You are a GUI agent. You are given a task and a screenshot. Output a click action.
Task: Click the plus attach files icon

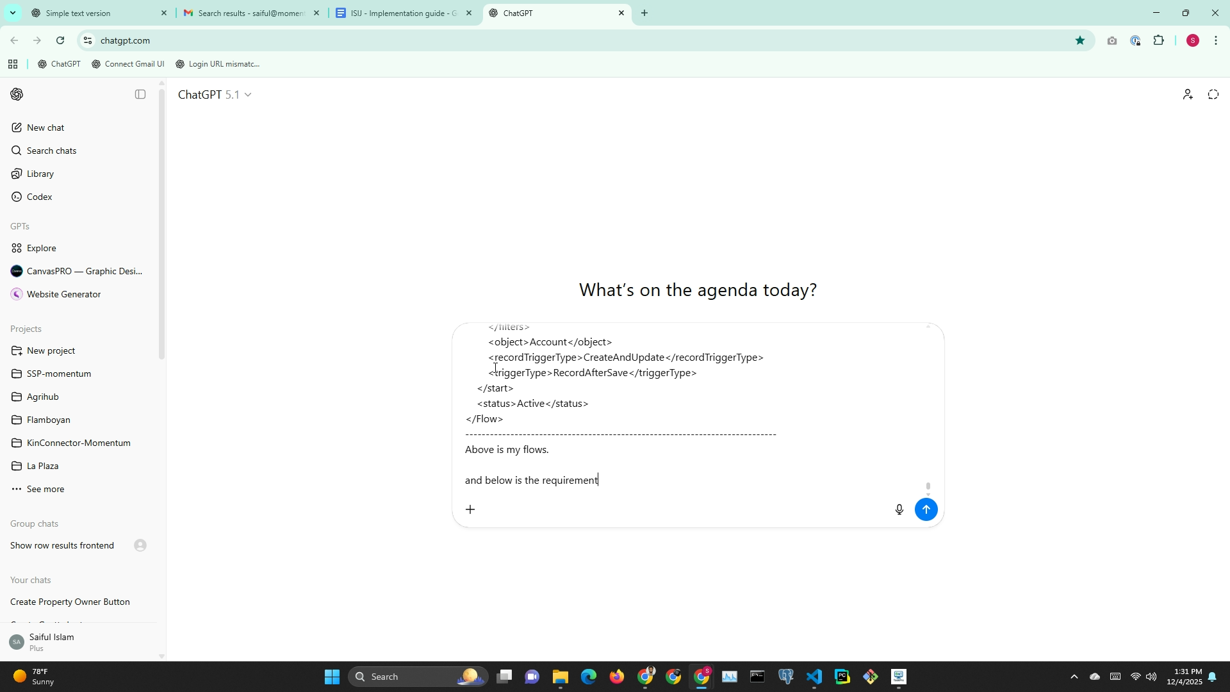click(470, 509)
